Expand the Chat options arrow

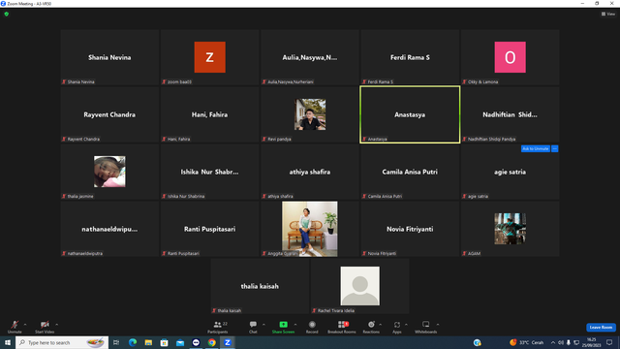click(263, 325)
